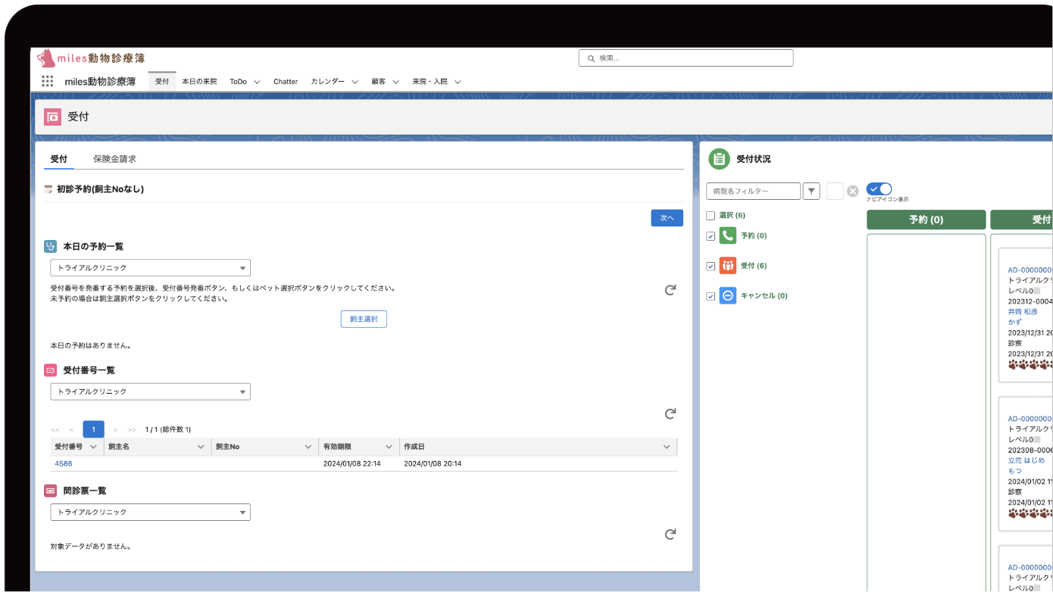This screenshot has height=592, width=1053.
Task: Open the Chatter navigation tab
Action: click(x=286, y=81)
